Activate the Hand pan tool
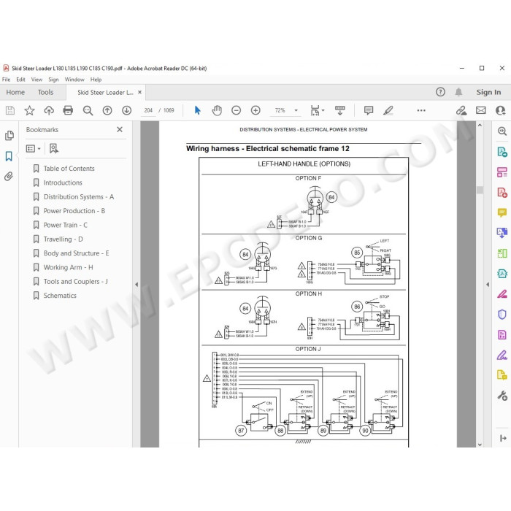 [217, 110]
